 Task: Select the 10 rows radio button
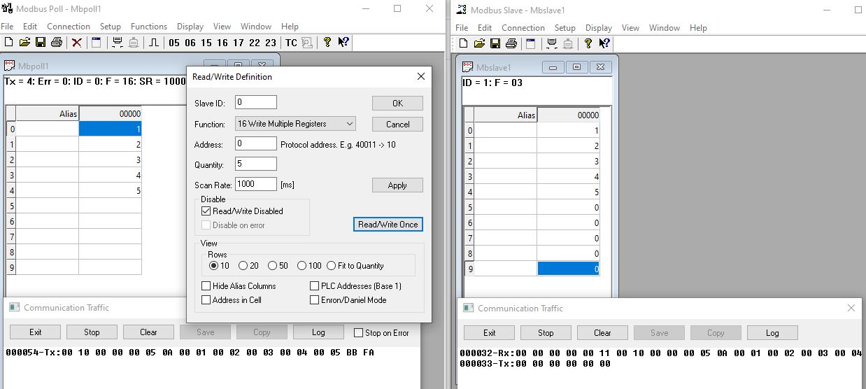click(214, 266)
